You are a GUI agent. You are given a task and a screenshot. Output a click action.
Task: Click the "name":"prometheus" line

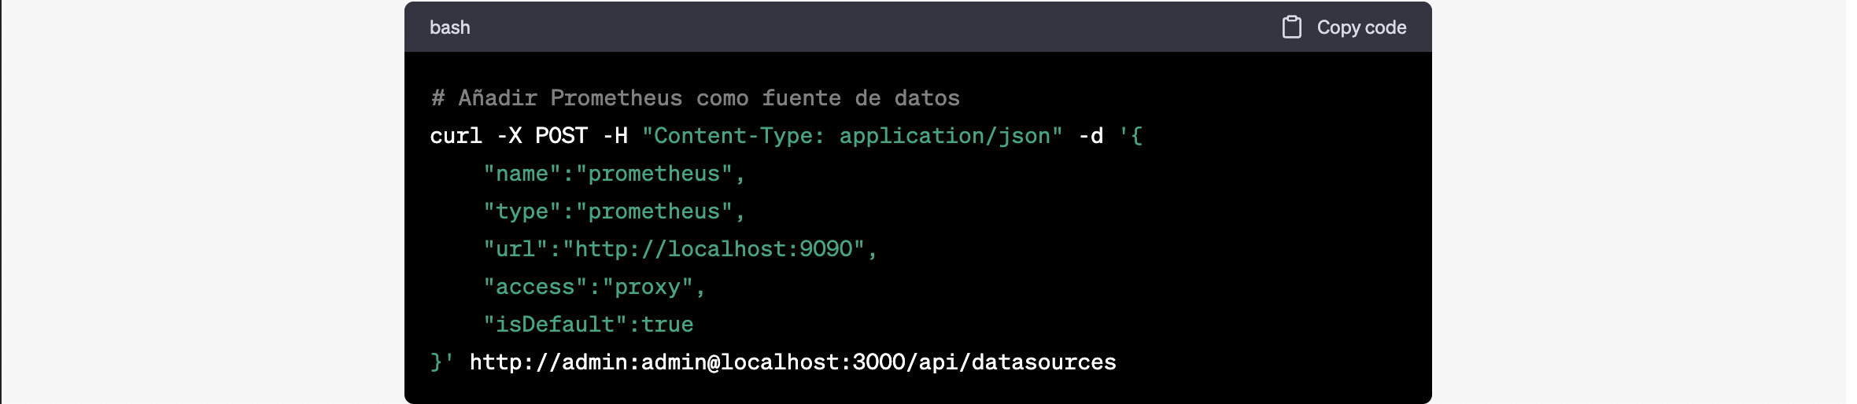click(x=614, y=174)
